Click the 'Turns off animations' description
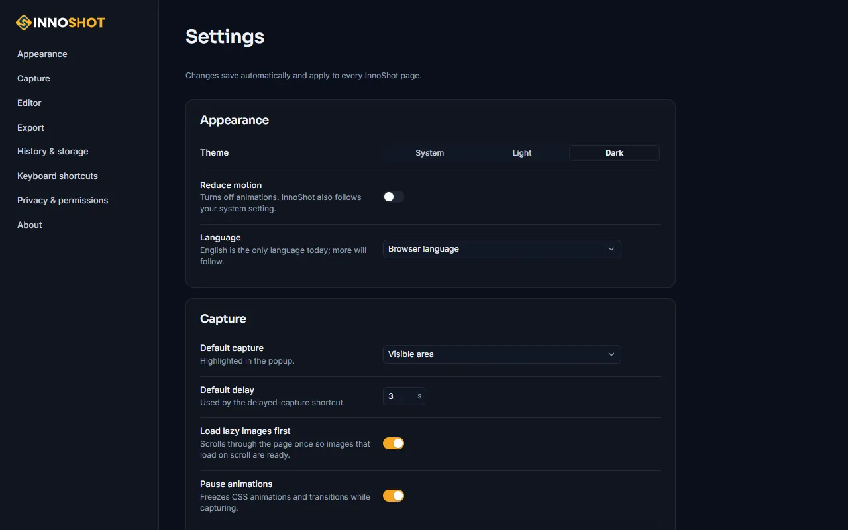Image resolution: width=848 pixels, height=530 pixels. pos(281,203)
